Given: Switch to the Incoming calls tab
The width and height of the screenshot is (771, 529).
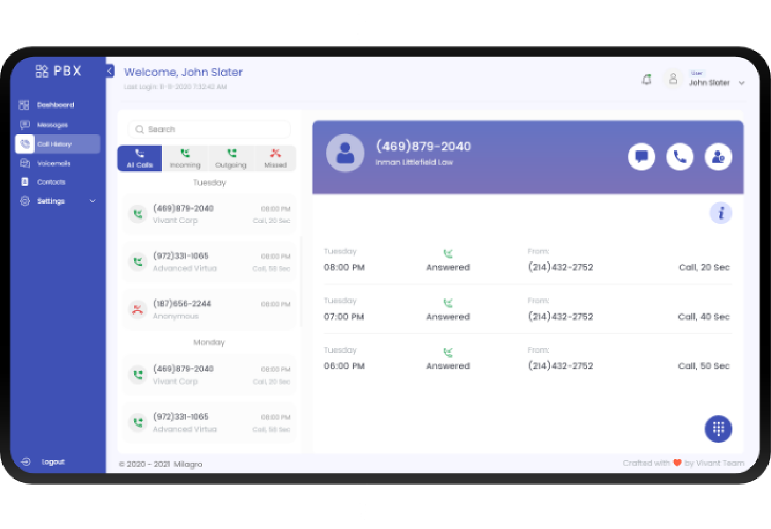Looking at the screenshot, I should pyautogui.click(x=185, y=158).
